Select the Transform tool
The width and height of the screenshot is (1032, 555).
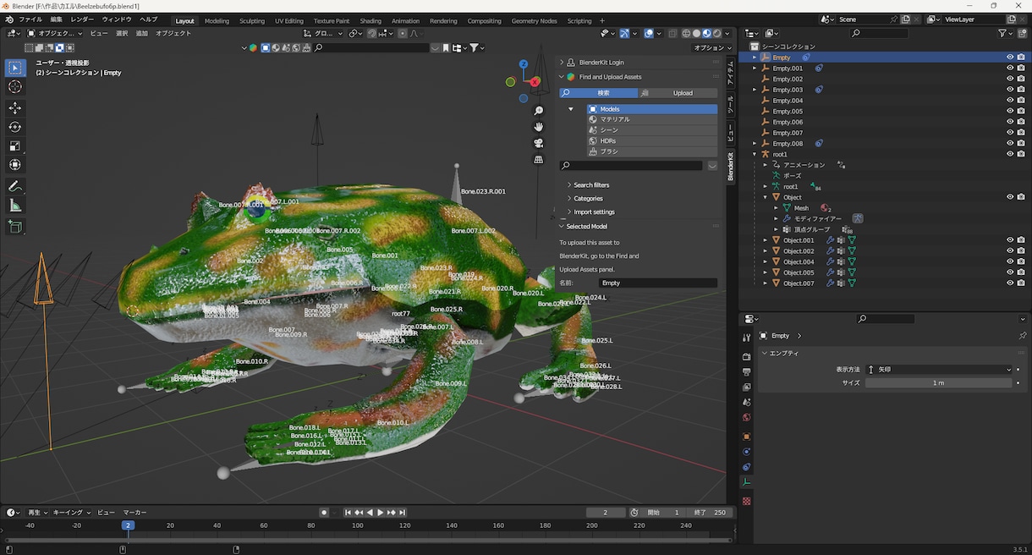coord(15,165)
